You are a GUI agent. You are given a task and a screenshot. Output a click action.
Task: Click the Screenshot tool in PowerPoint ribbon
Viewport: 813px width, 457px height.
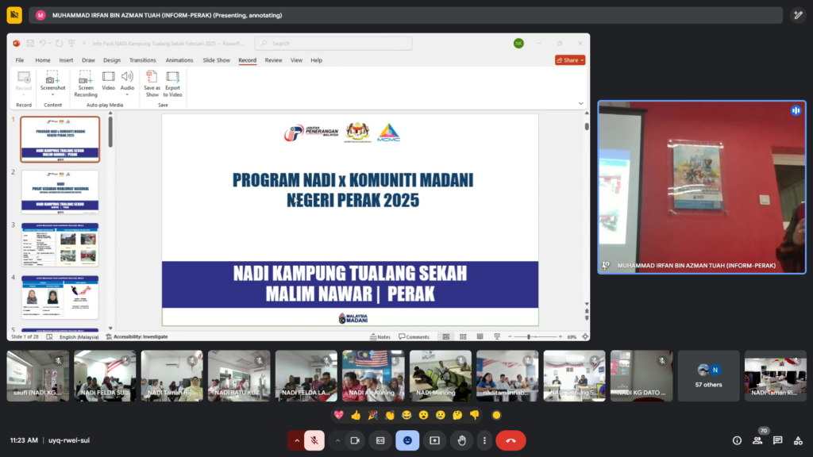point(52,83)
